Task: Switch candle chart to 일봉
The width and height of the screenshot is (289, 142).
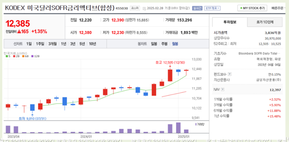Action: 154,44
